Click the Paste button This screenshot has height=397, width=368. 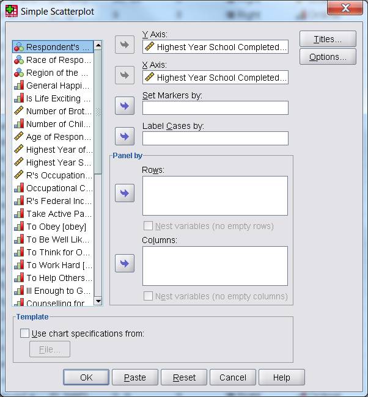pos(135,377)
